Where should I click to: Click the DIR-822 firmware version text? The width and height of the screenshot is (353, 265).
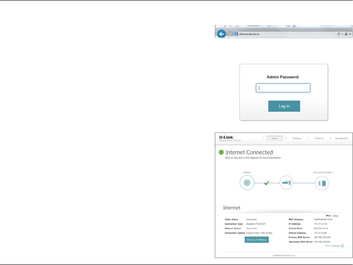point(230,141)
